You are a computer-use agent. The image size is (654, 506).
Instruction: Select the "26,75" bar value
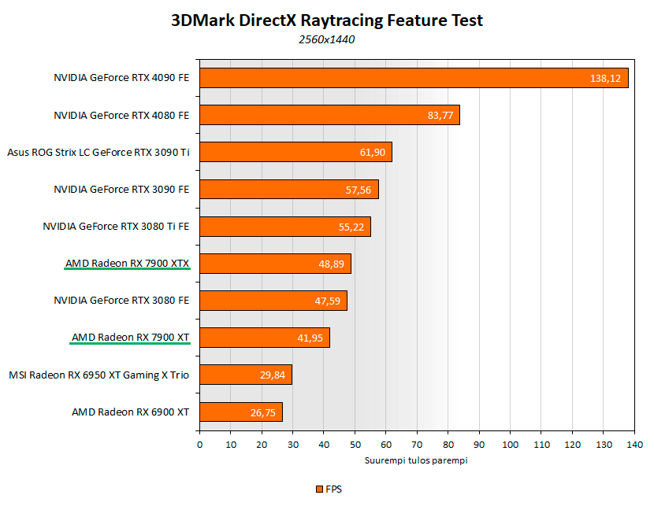coord(262,412)
